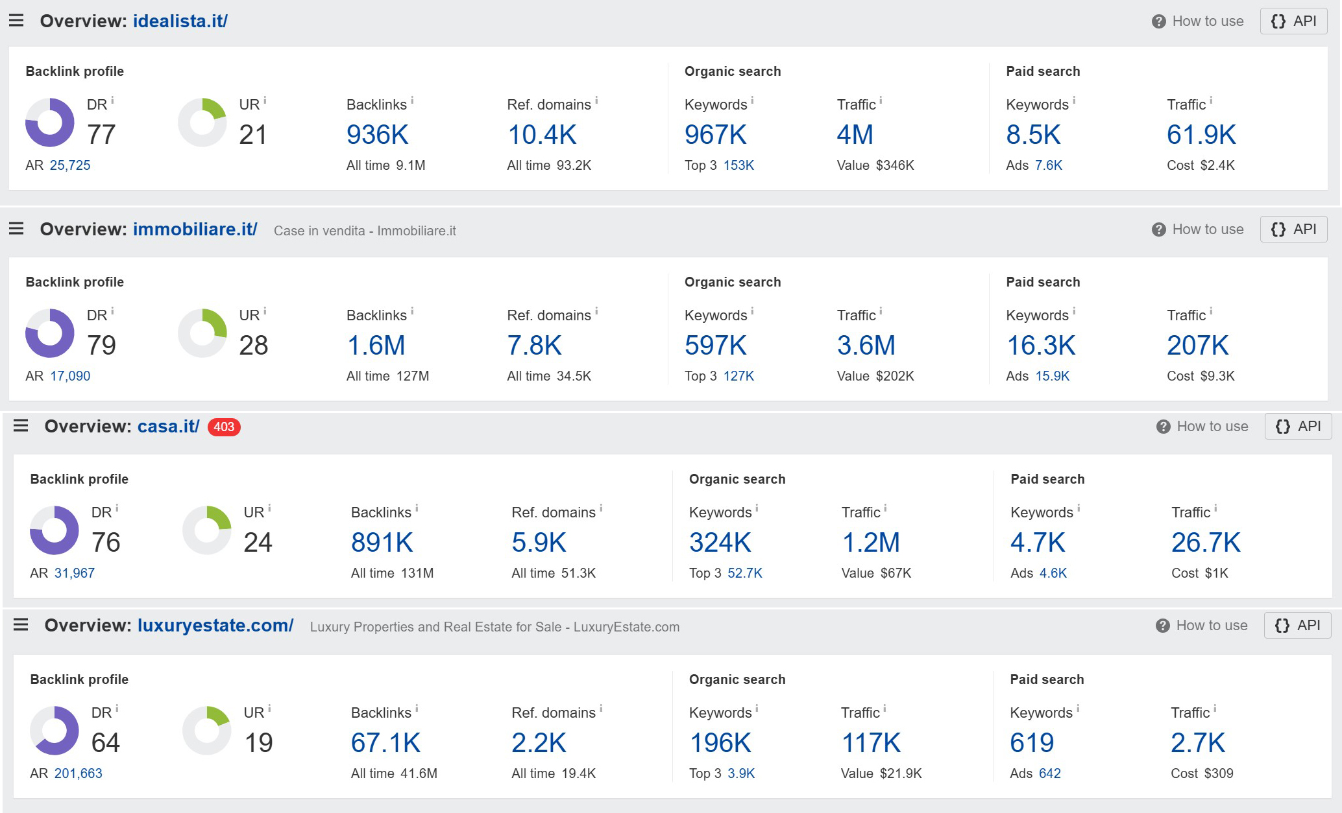The width and height of the screenshot is (1342, 813).
Task: Open hamburger menu beside casa.it overview
Action: pos(21,426)
